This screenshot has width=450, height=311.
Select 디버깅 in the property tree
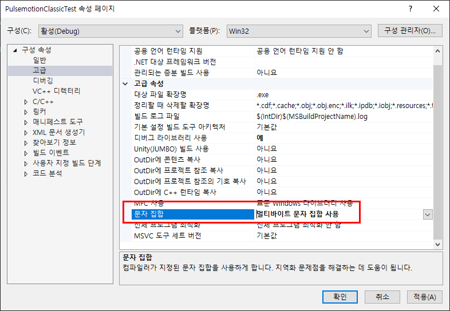coord(43,81)
